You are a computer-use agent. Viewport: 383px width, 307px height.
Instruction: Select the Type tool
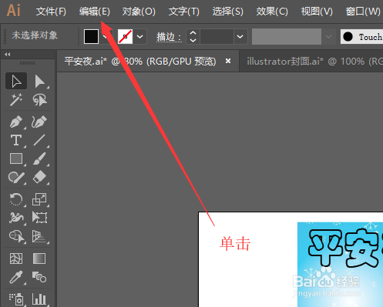pyautogui.click(x=16, y=140)
